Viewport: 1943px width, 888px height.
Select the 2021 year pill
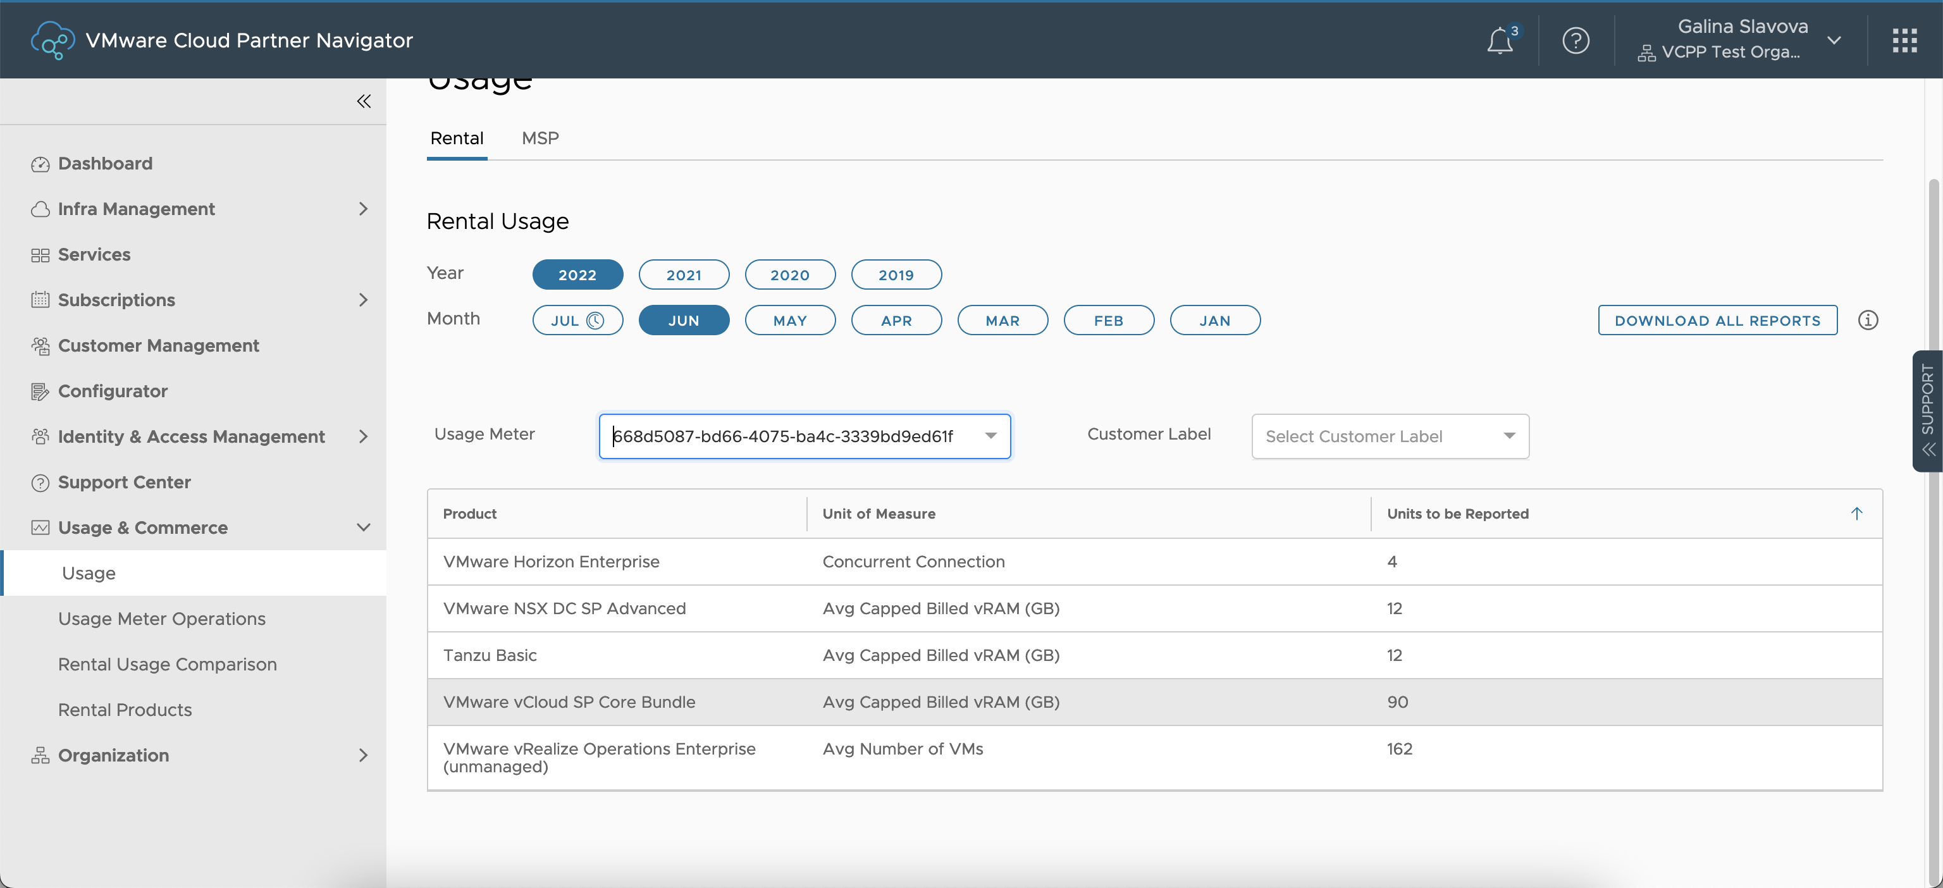click(x=683, y=275)
